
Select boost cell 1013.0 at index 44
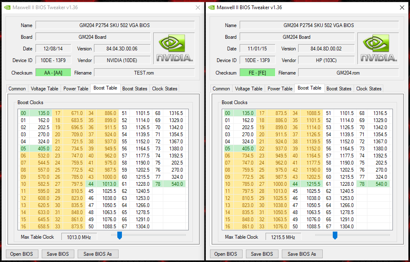[107, 184]
